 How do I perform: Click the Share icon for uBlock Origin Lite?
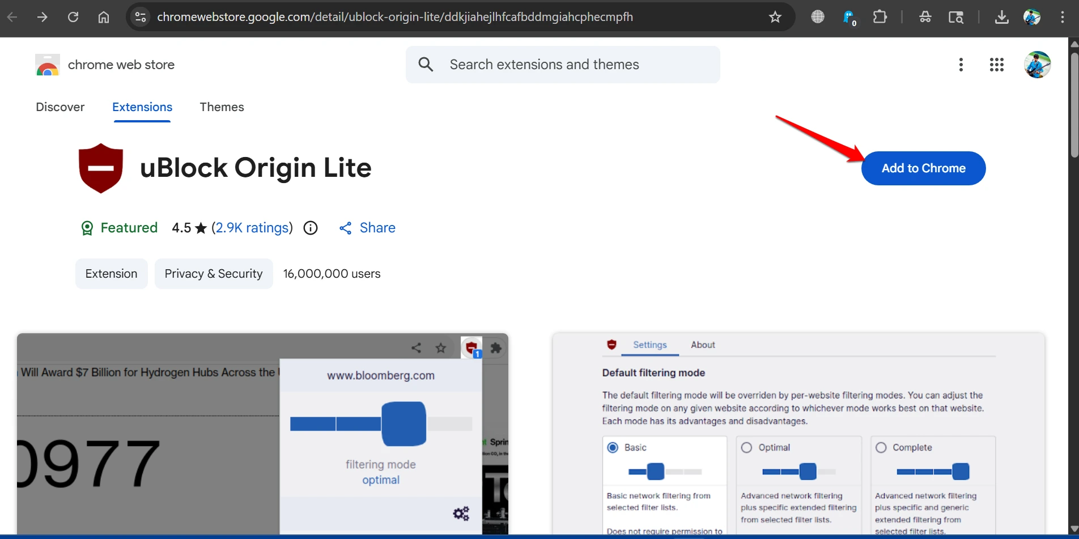point(346,228)
